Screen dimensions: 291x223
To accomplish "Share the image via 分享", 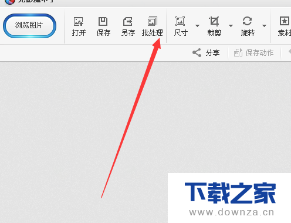I will [x=206, y=53].
